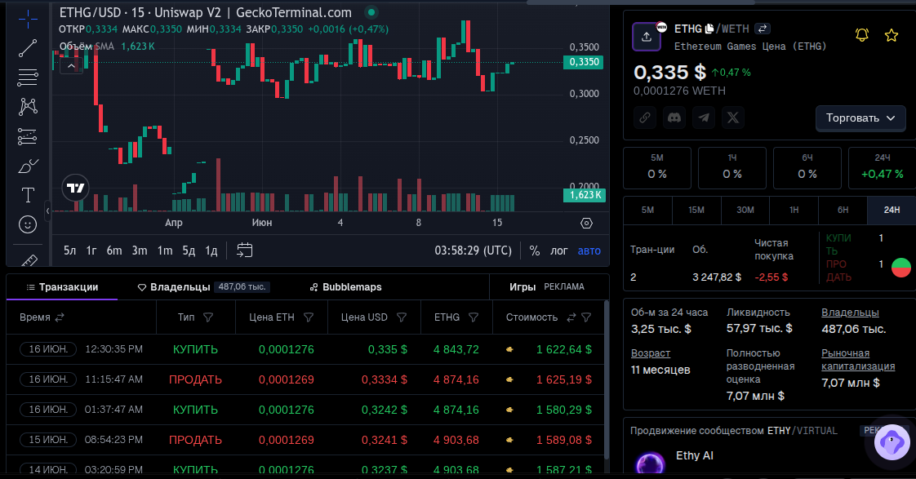Screen dimensions: 916x479
Task: Select the crosshair cursor tool
Action: [x=28, y=20]
